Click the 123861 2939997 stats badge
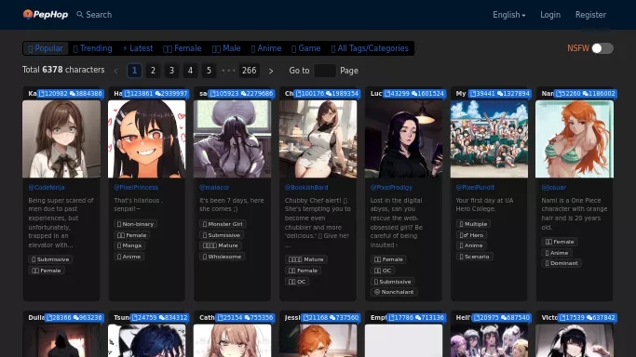Viewport: 636px width, 357px height. point(156,94)
